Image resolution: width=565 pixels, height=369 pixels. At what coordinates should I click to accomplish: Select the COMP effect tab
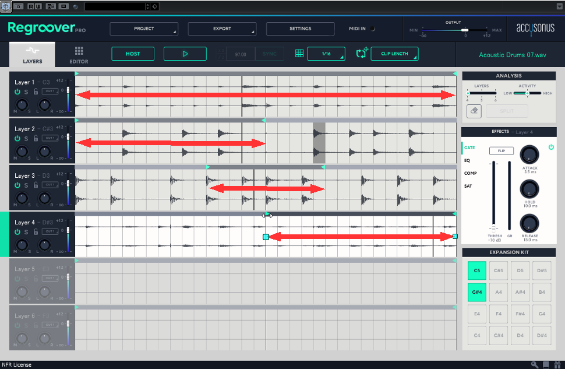click(470, 173)
